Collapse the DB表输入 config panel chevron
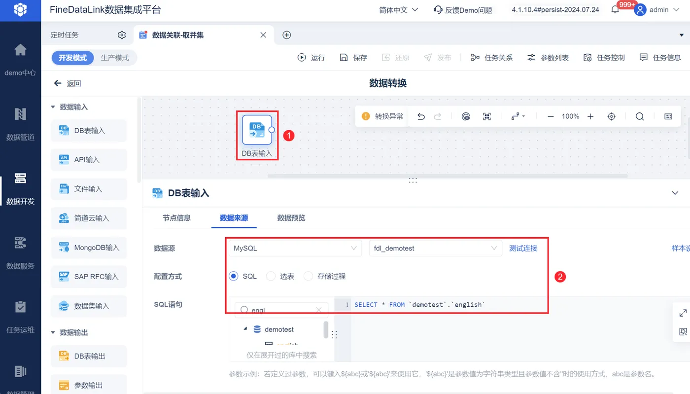The image size is (690, 394). click(675, 193)
